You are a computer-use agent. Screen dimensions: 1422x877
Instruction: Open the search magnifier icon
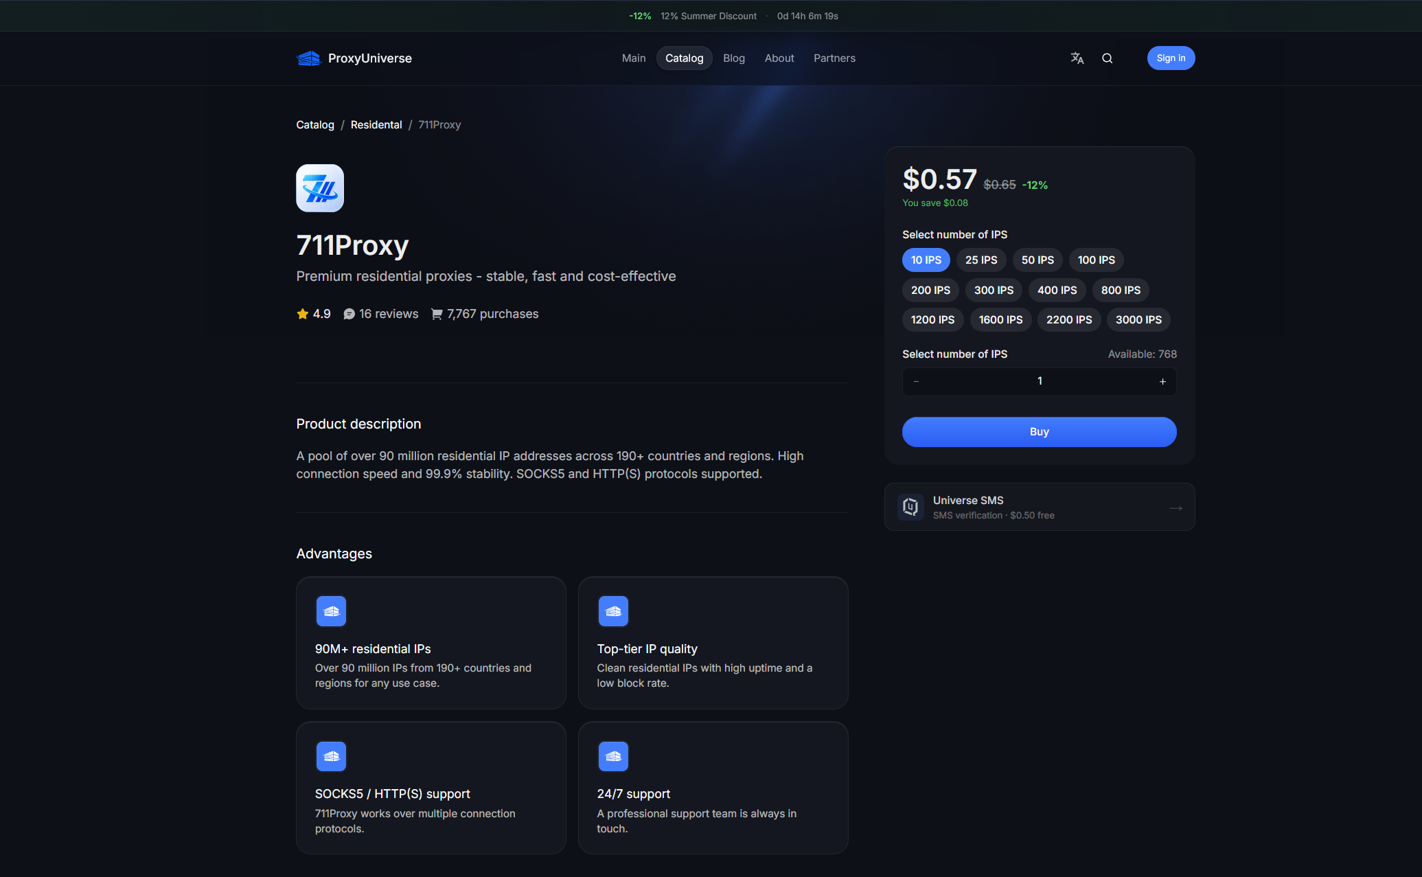[x=1107, y=58]
